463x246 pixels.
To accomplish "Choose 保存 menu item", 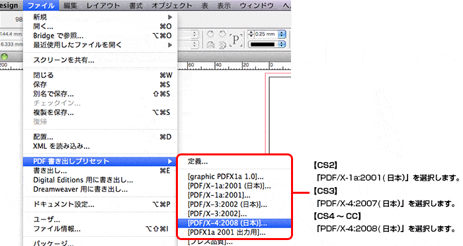I will click(x=101, y=85).
